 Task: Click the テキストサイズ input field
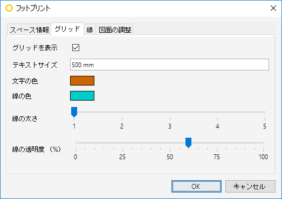coord(169,65)
